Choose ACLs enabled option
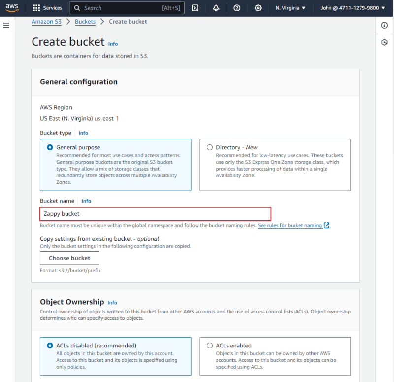This screenshot has height=382, width=394. click(210, 346)
